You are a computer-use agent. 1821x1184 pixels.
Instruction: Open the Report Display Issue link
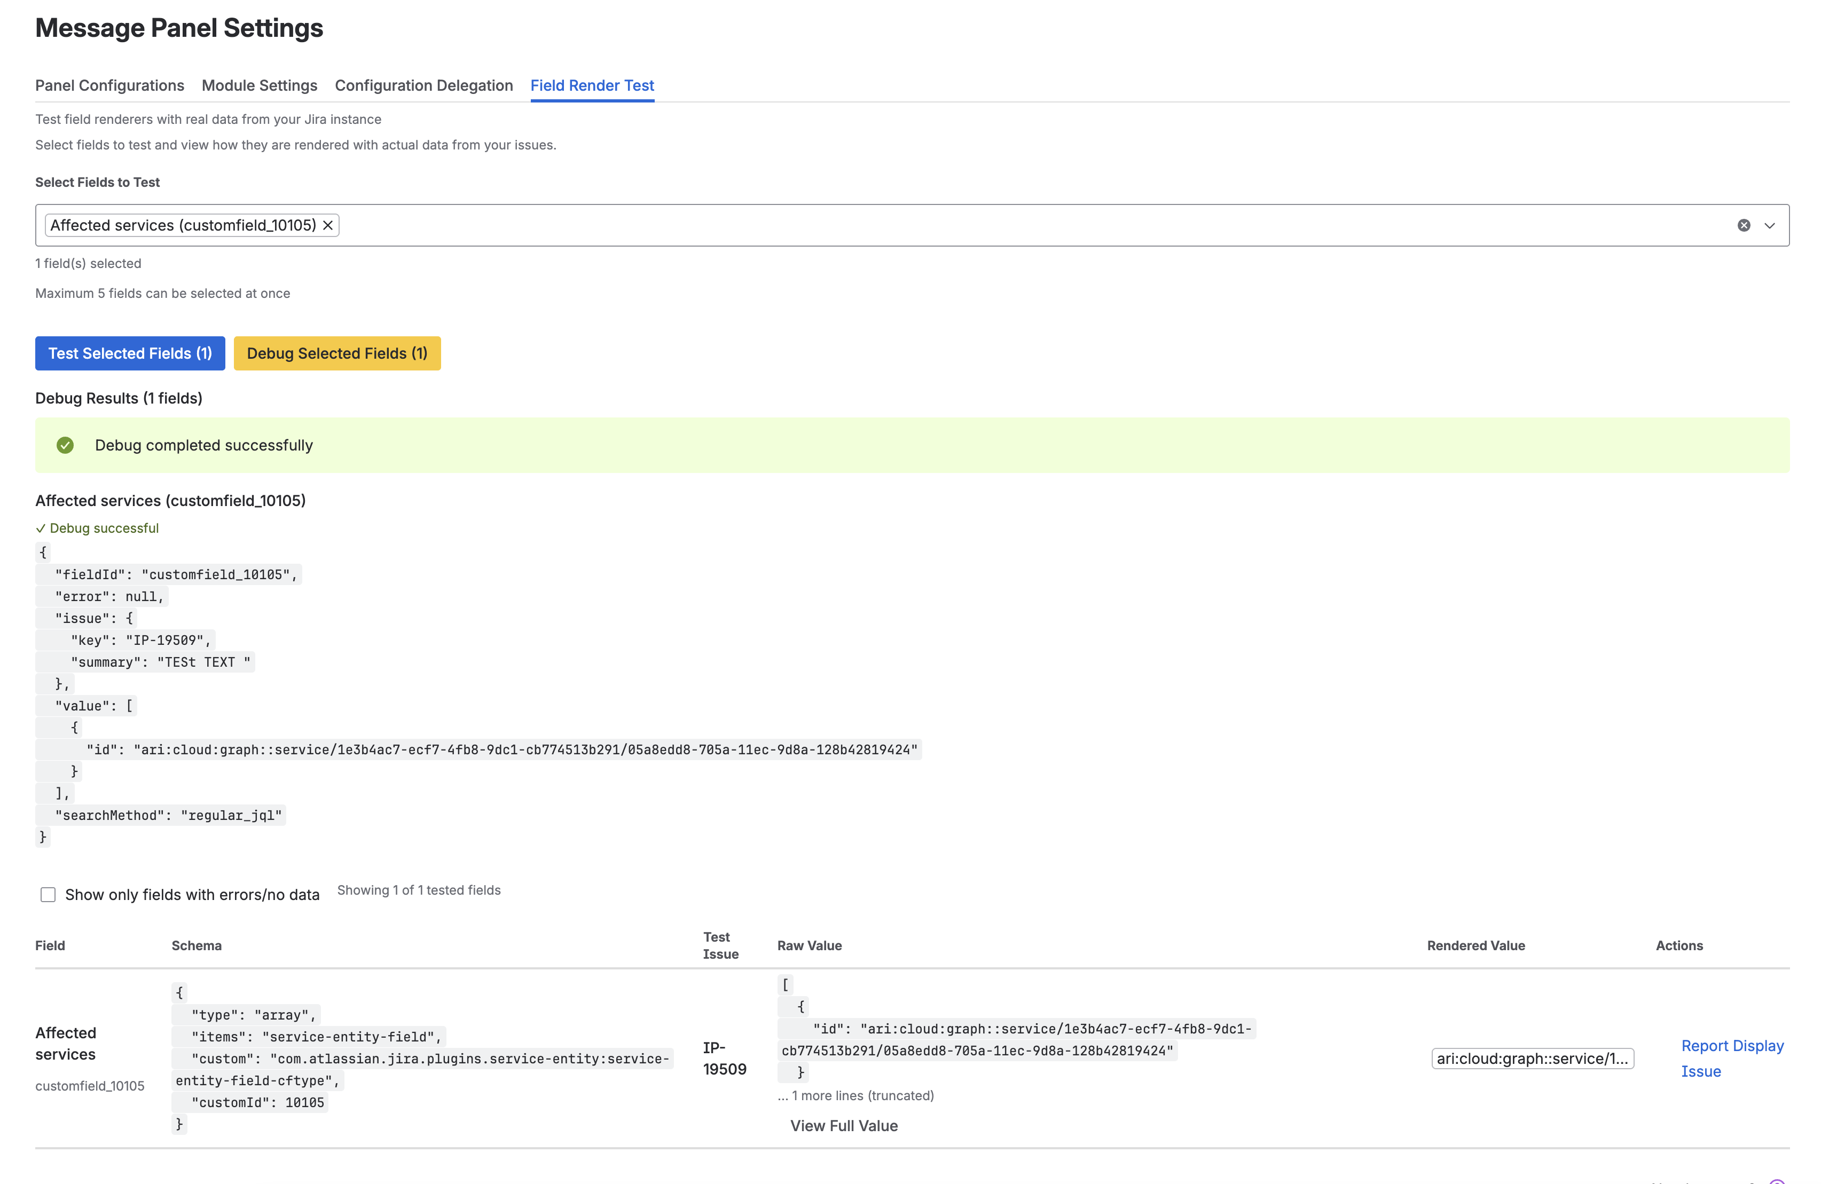tap(1731, 1058)
